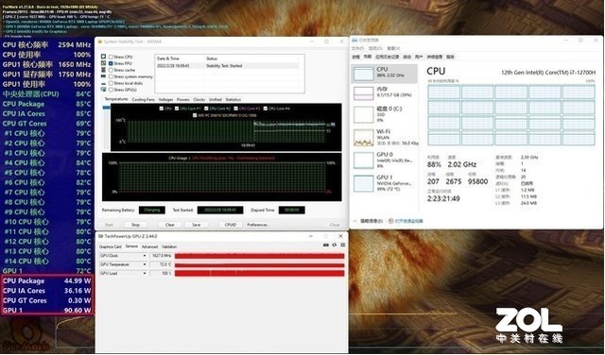Switch to GPU-Z Graphics Card tab
Screen dimensions: 605x355
111,246
